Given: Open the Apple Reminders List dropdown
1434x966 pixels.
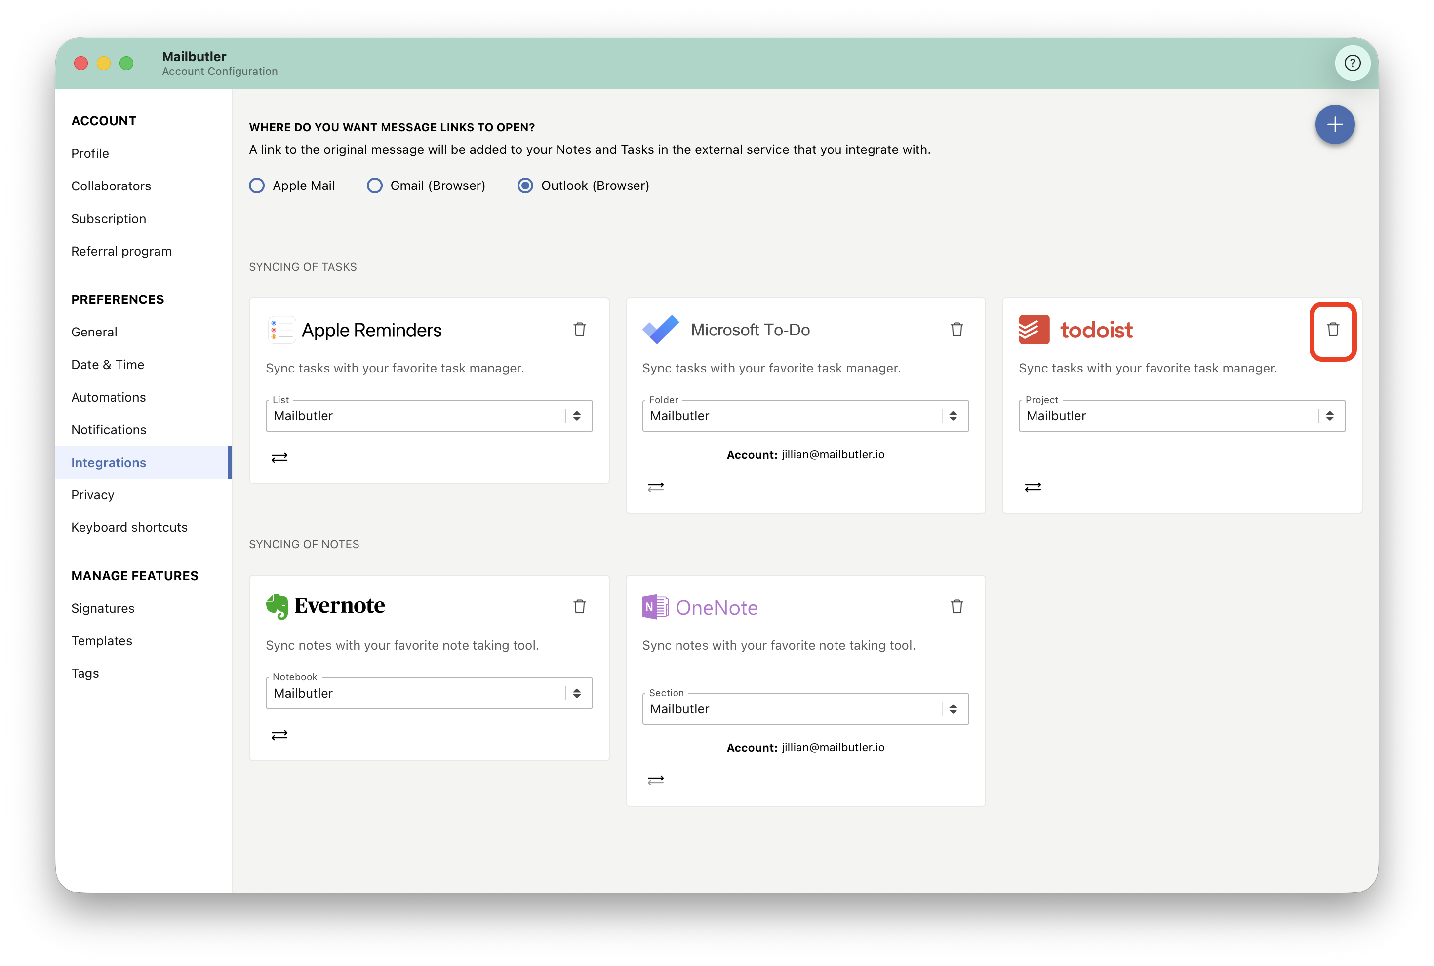Looking at the screenshot, I should [x=429, y=416].
